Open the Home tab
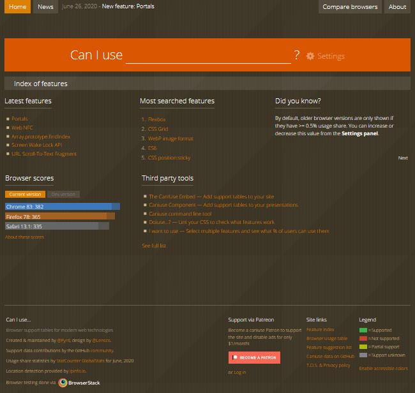Viewport: 415px width, 393px height. [17, 6]
